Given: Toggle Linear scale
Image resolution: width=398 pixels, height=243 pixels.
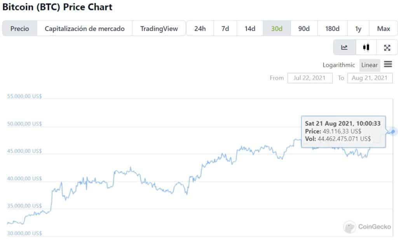Looking at the screenshot, I should (x=369, y=65).
